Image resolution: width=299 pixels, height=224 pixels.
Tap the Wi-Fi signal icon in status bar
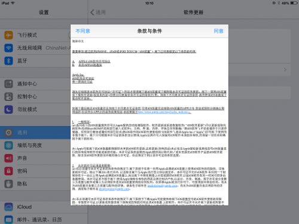[13, 3]
